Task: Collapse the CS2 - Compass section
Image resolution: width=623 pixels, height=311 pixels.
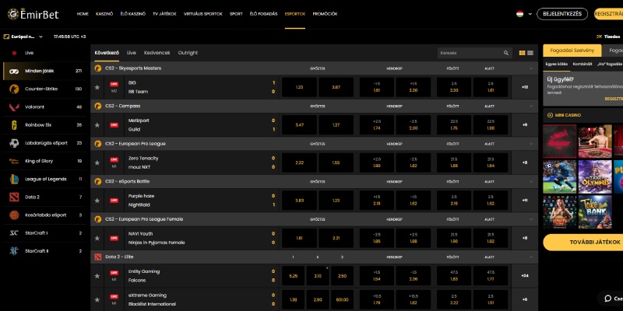Action: tap(531, 106)
